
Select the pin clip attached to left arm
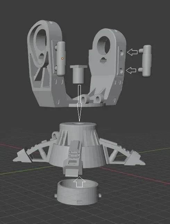coord(60,58)
